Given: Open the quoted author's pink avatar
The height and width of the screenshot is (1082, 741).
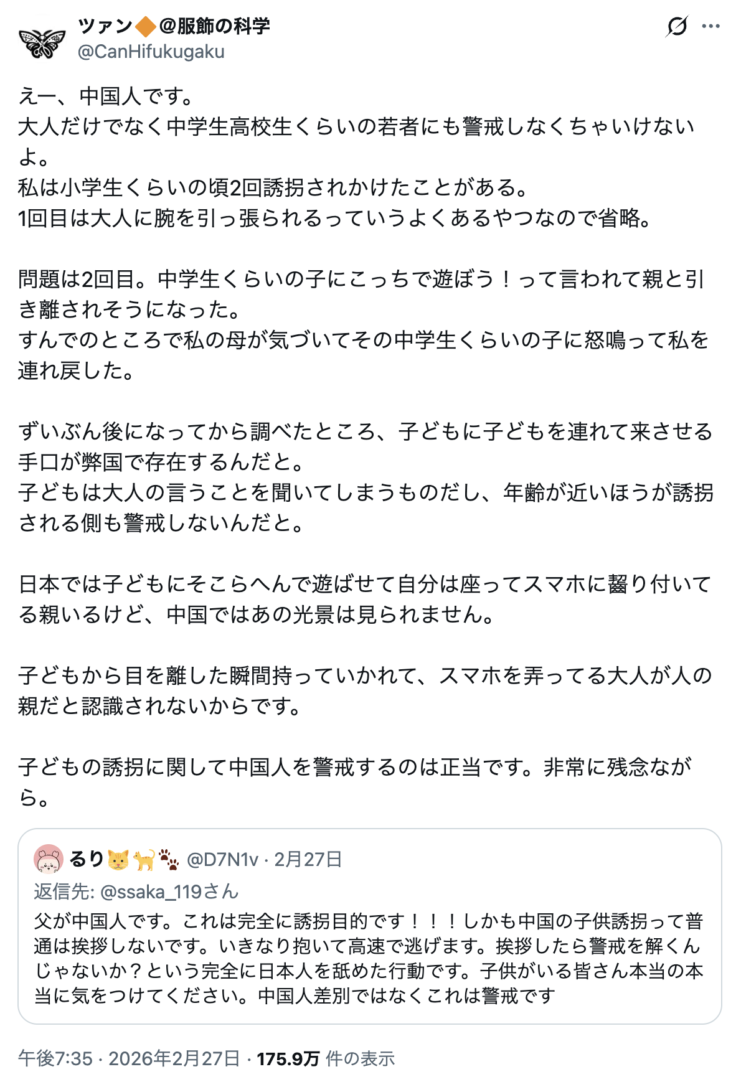Looking at the screenshot, I should pyautogui.click(x=49, y=860).
